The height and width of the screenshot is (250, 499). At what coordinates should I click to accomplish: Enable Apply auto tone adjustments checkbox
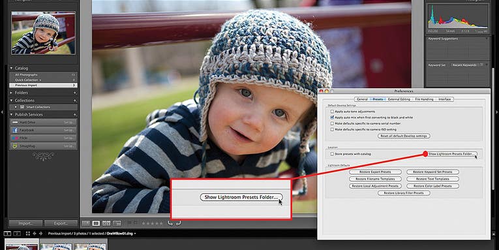pyautogui.click(x=332, y=112)
